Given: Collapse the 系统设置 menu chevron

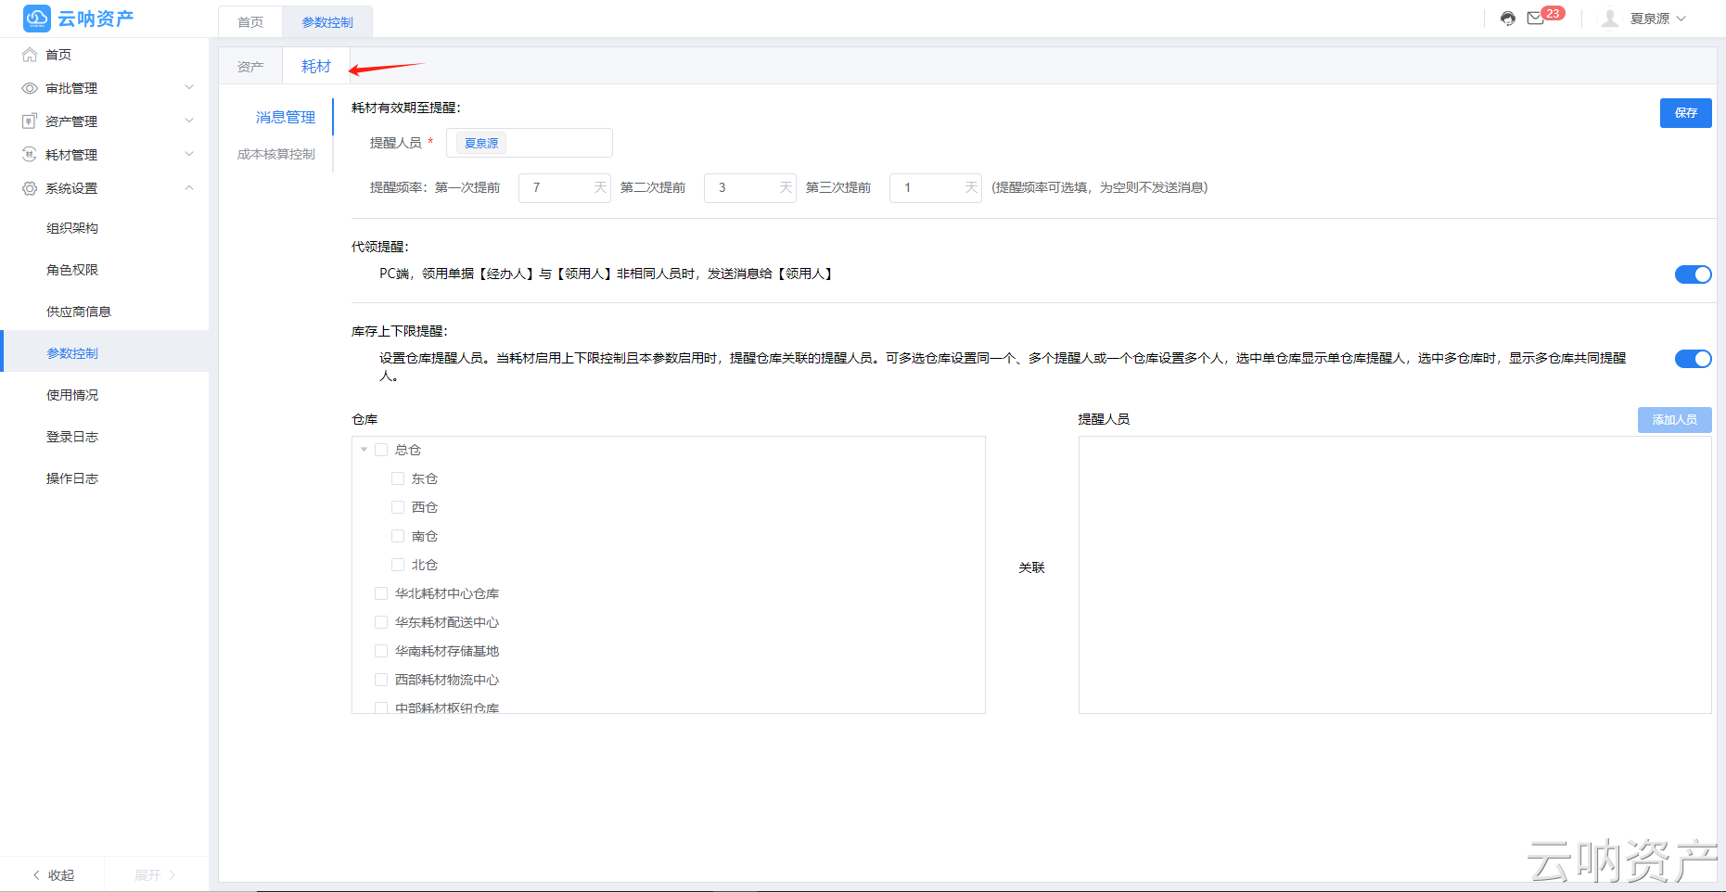Looking at the screenshot, I should coord(189,187).
